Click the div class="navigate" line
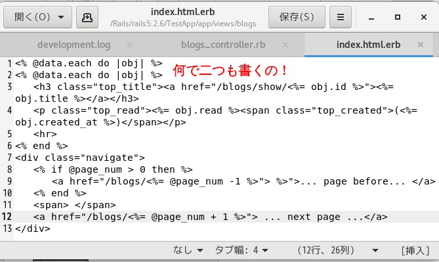 [x=80, y=158]
